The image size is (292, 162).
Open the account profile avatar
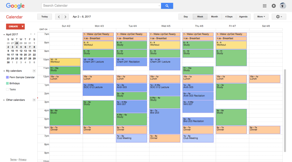(x=283, y=6)
